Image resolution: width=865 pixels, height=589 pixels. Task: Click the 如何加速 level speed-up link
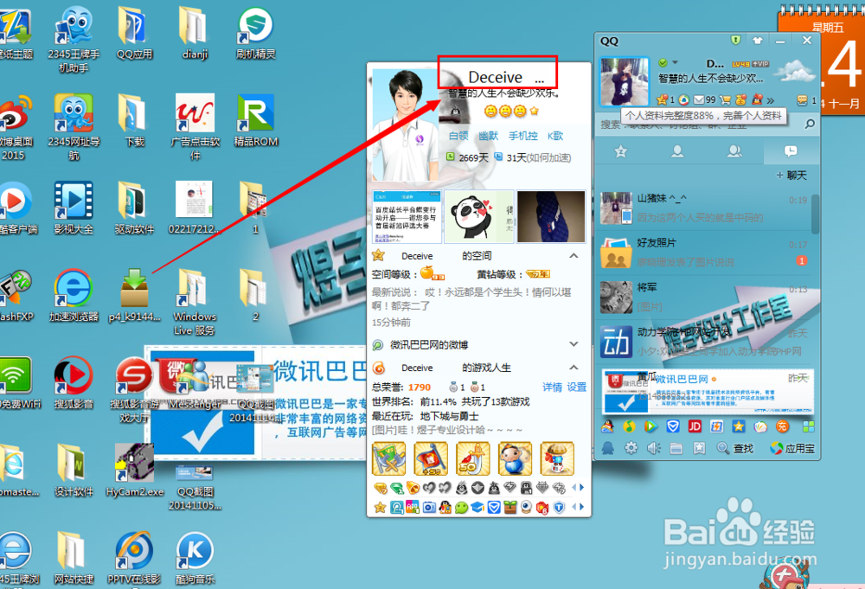(549, 157)
